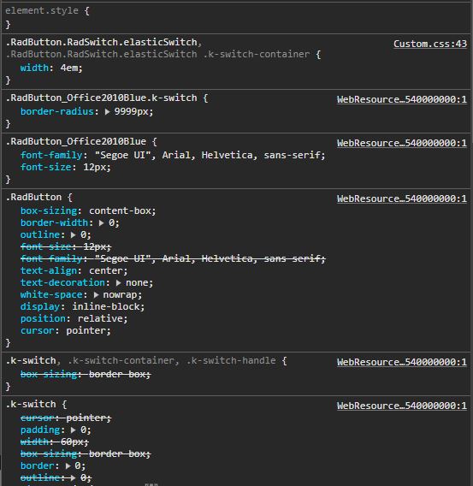Edit the padding property name
Viewport: 473px width, 486px height.
click(x=40, y=430)
